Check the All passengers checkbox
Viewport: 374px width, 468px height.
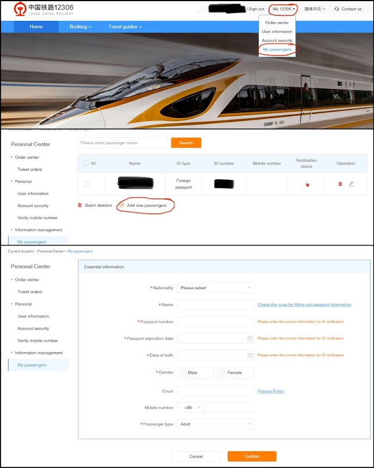[x=86, y=163]
